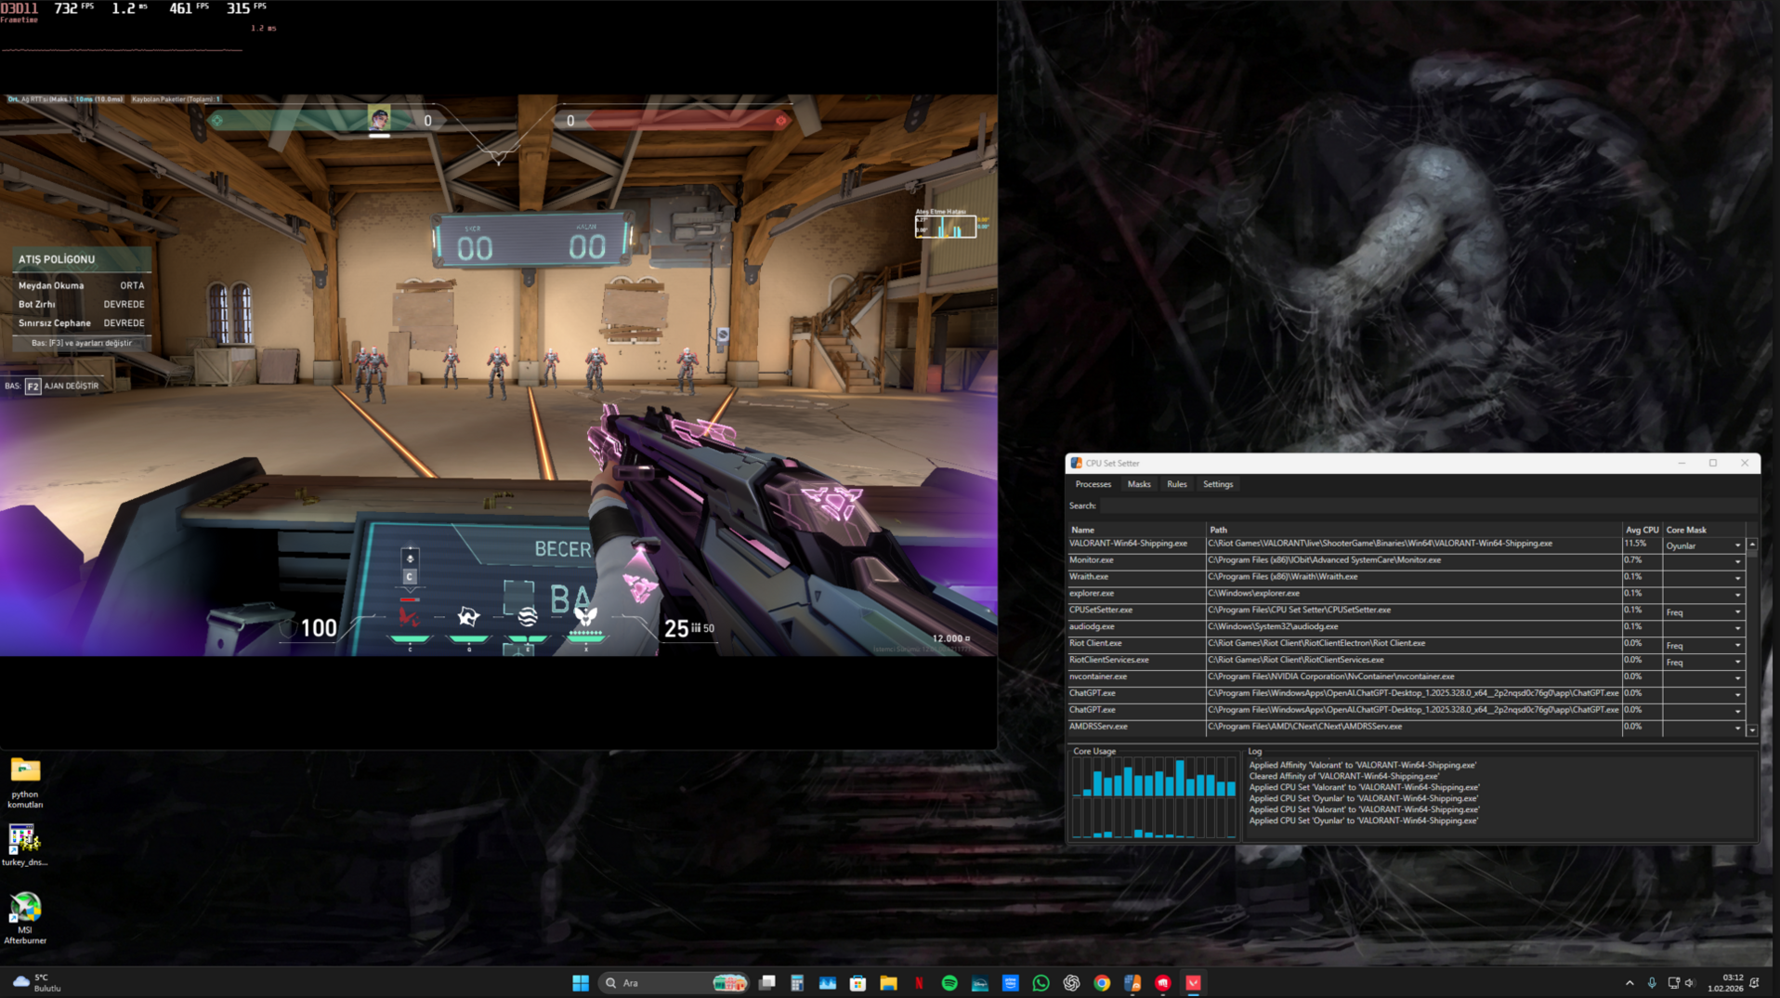The image size is (1780, 998).
Task: Expand Core Mask dropdown for nvcontainer.exe
Action: (x=1737, y=678)
